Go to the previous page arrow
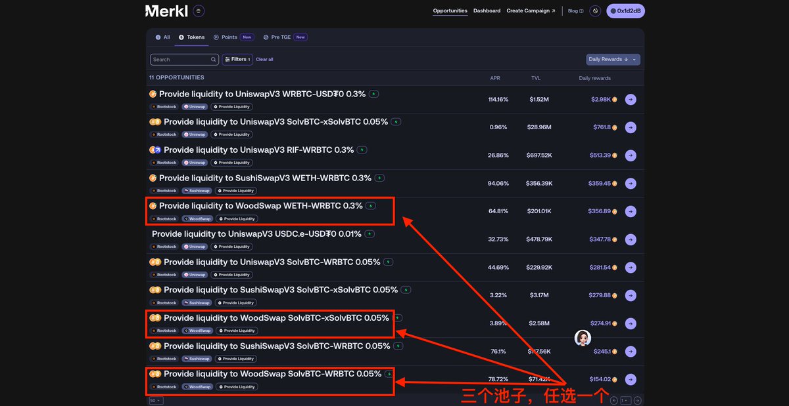Screen dimensions: 789x406 point(614,400)
